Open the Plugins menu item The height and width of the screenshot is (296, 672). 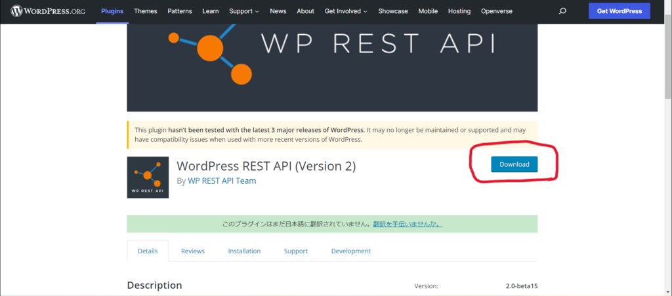click(112, 11)
